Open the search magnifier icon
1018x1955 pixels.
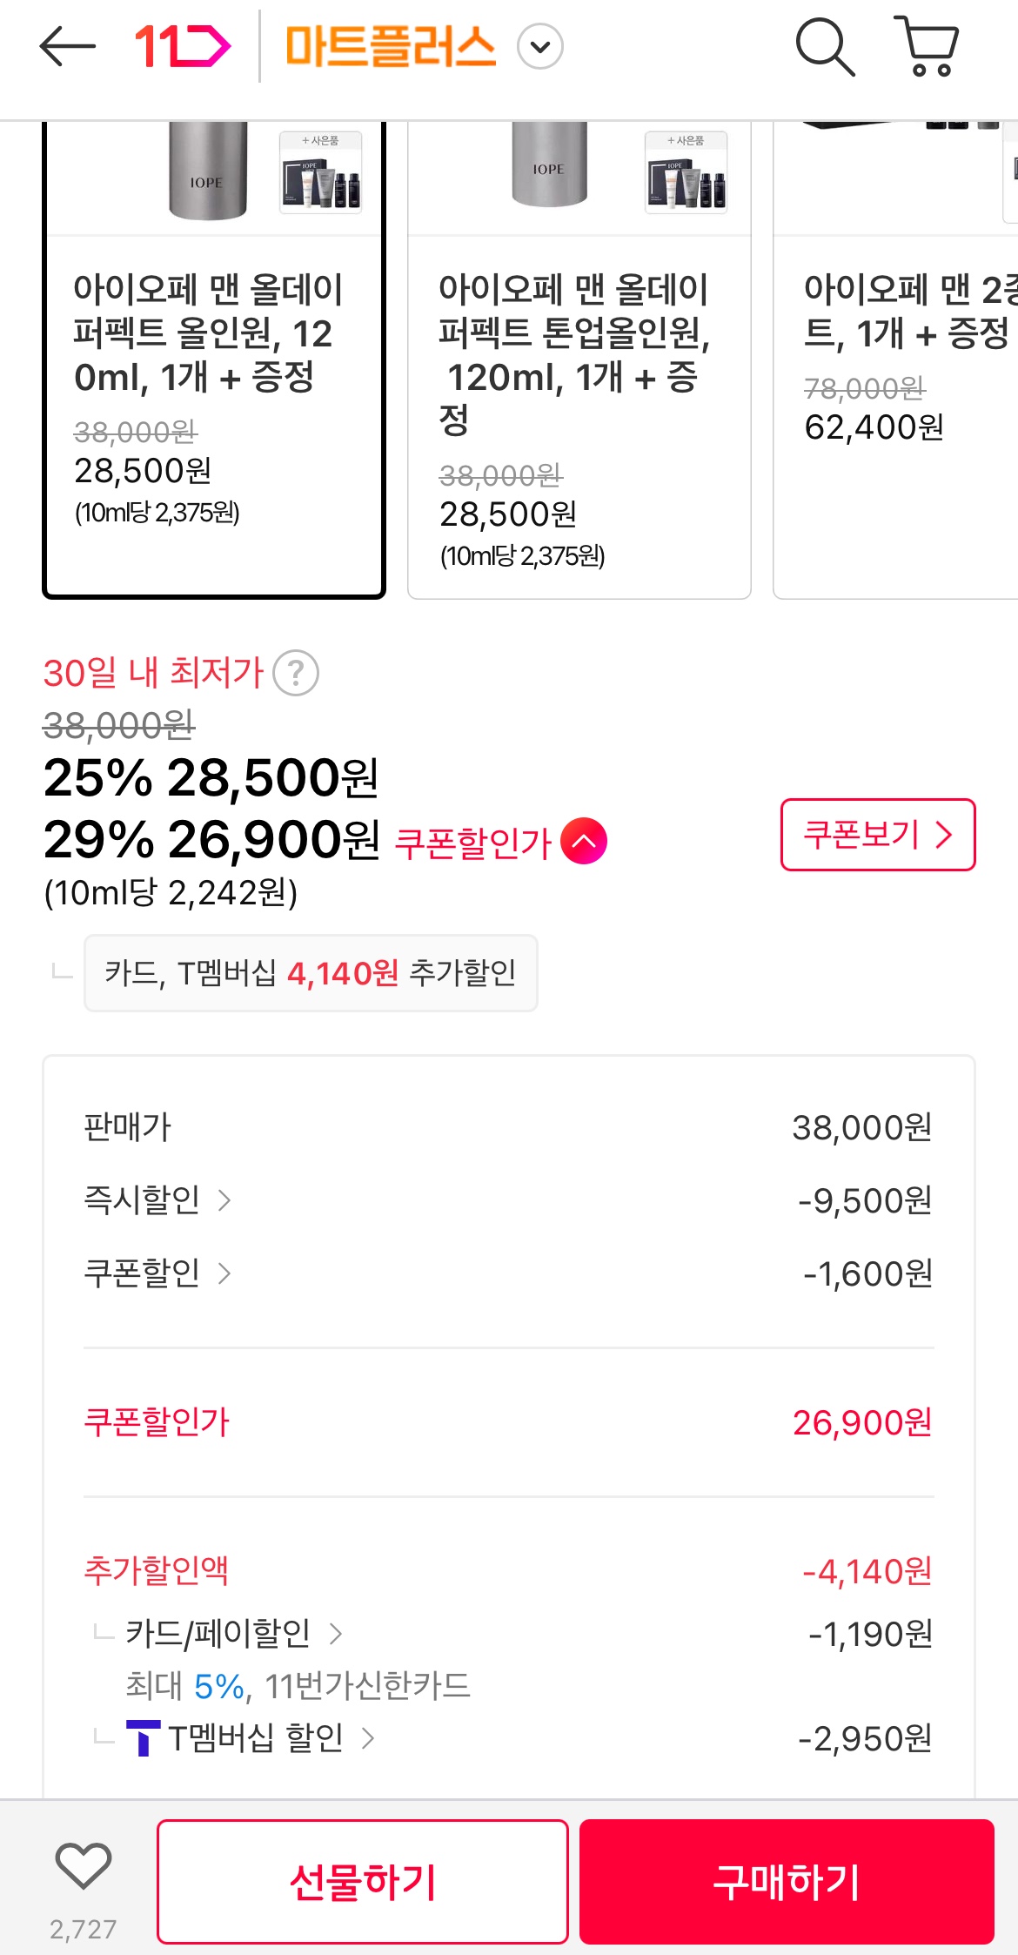[824, 46]
